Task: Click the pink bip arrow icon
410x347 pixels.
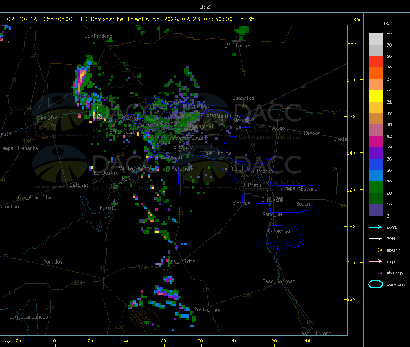Action: [375, 261]
